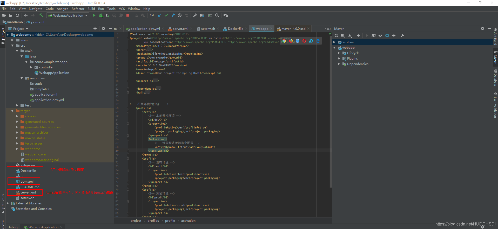
Task: Select application.yml file in resources
Action: 46,95
